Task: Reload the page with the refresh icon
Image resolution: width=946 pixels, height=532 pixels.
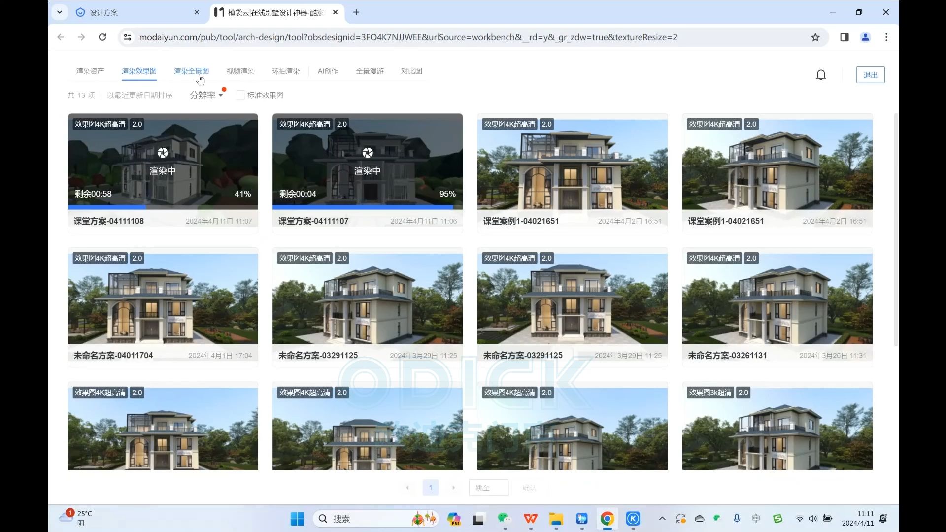Action: click(x=102, y=37)
